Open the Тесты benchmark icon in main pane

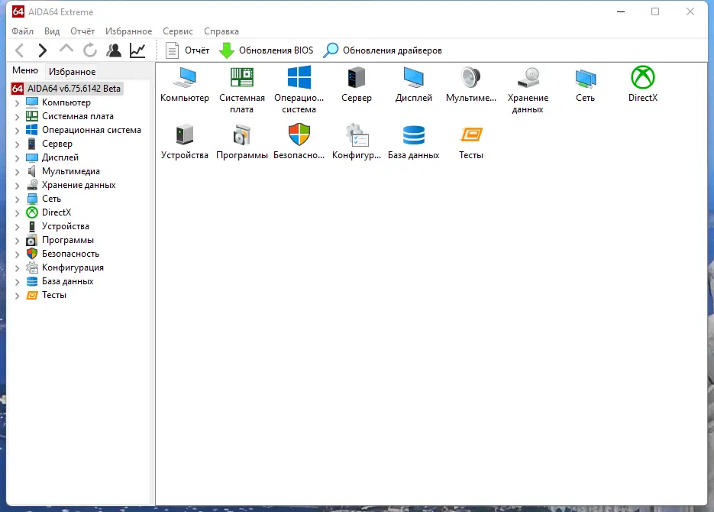(471, 134)
